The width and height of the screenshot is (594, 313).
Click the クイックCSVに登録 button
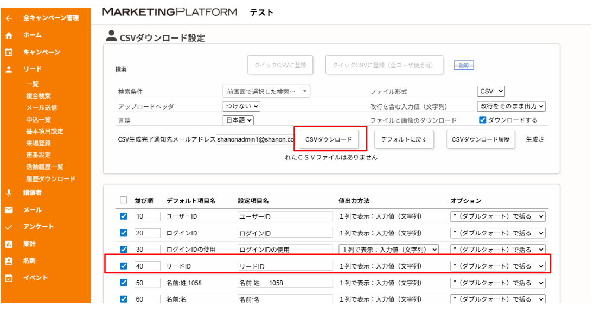tap(280, 65)
